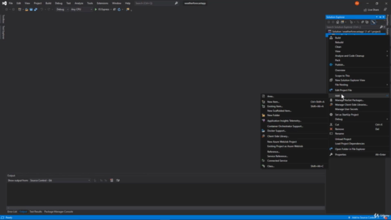Switch to Package Manager Console tab

(x=59, y=212)
